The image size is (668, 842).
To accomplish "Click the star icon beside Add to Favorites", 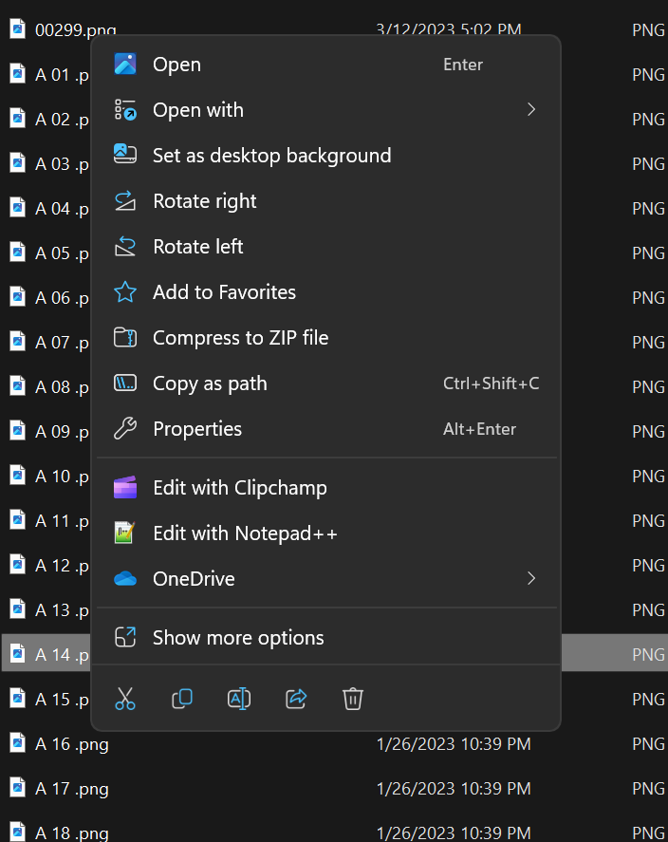I will point(124,291).
